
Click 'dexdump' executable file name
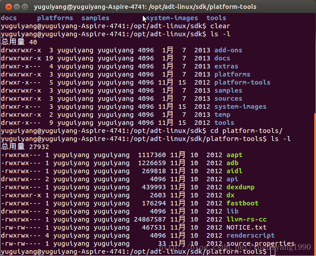point(240,187)
